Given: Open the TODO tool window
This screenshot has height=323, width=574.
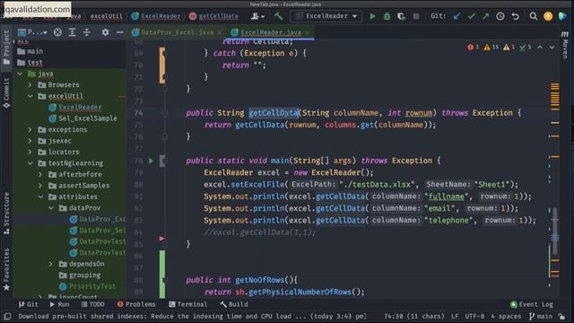Looking at the screenshot, I should coord(93,304).
